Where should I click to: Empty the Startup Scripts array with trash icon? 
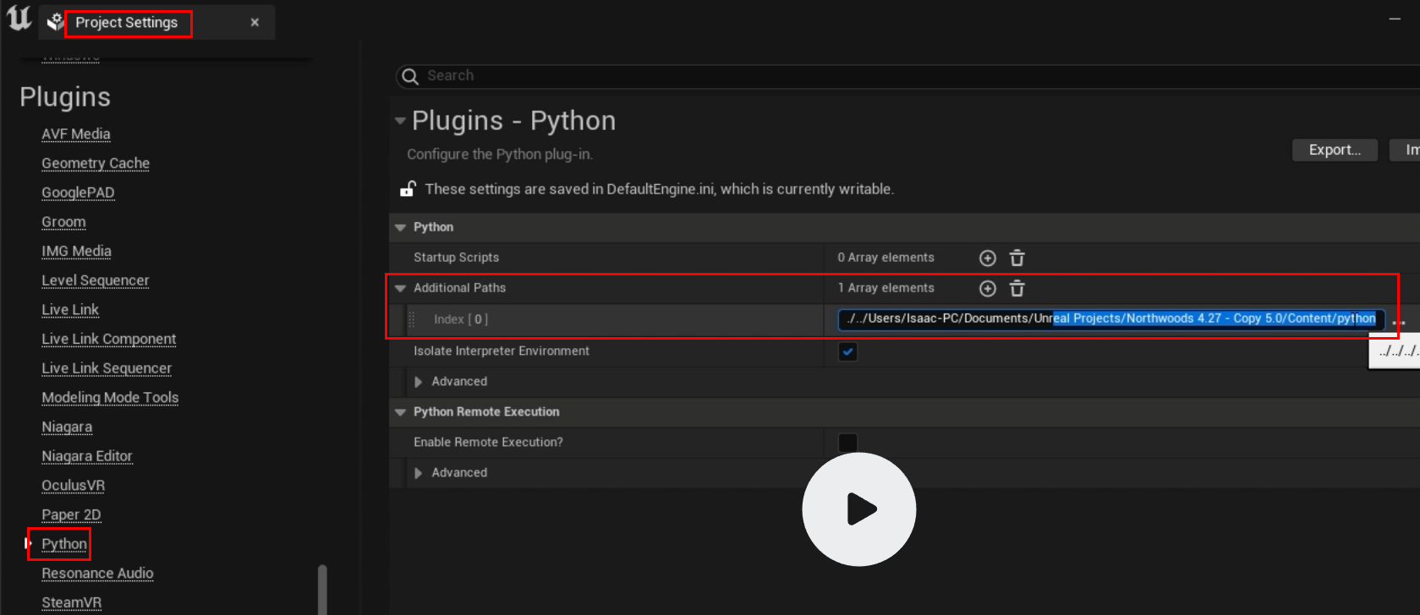click(x=1017, y=258)
